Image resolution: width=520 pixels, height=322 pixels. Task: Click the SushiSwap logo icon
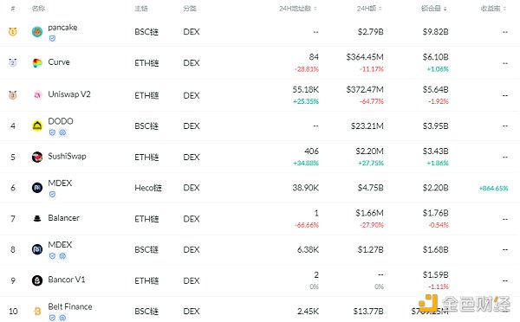pos(37,157)
